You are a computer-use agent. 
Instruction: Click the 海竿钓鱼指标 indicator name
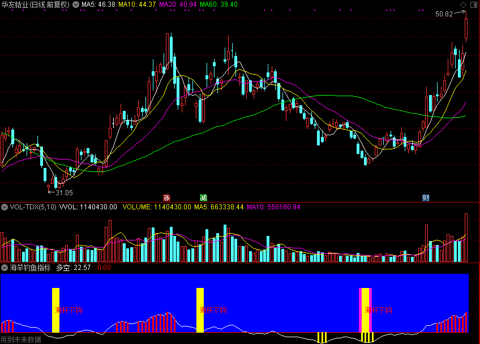(31, 268)
